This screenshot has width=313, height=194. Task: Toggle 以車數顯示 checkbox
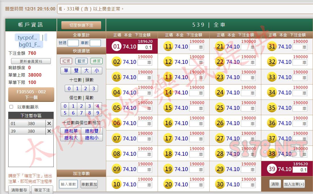click(x=11, y=107)
